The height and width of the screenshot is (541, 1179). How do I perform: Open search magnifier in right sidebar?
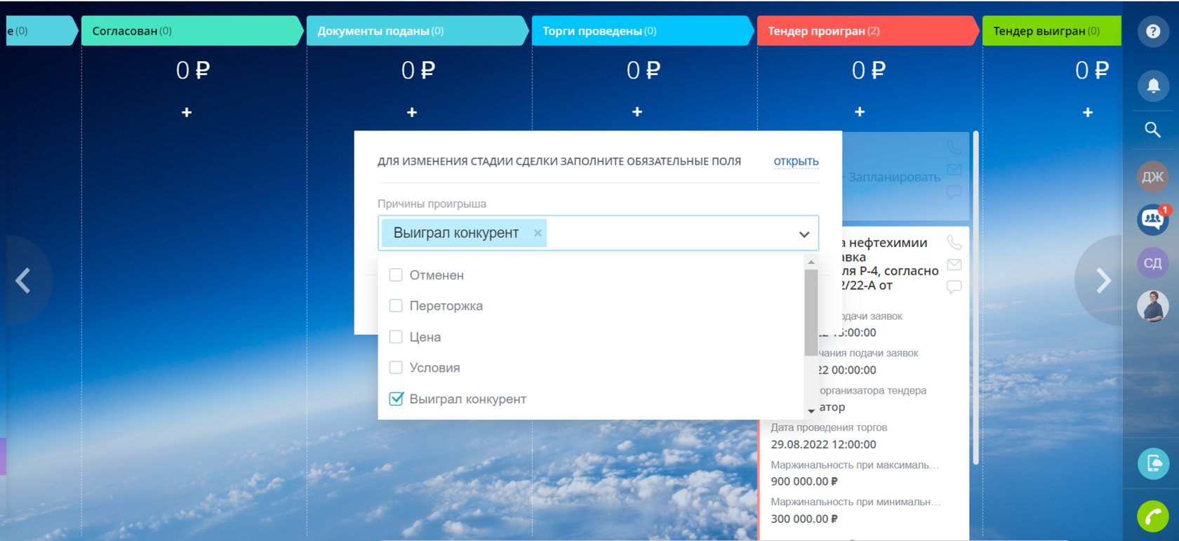pos(1152,130)
